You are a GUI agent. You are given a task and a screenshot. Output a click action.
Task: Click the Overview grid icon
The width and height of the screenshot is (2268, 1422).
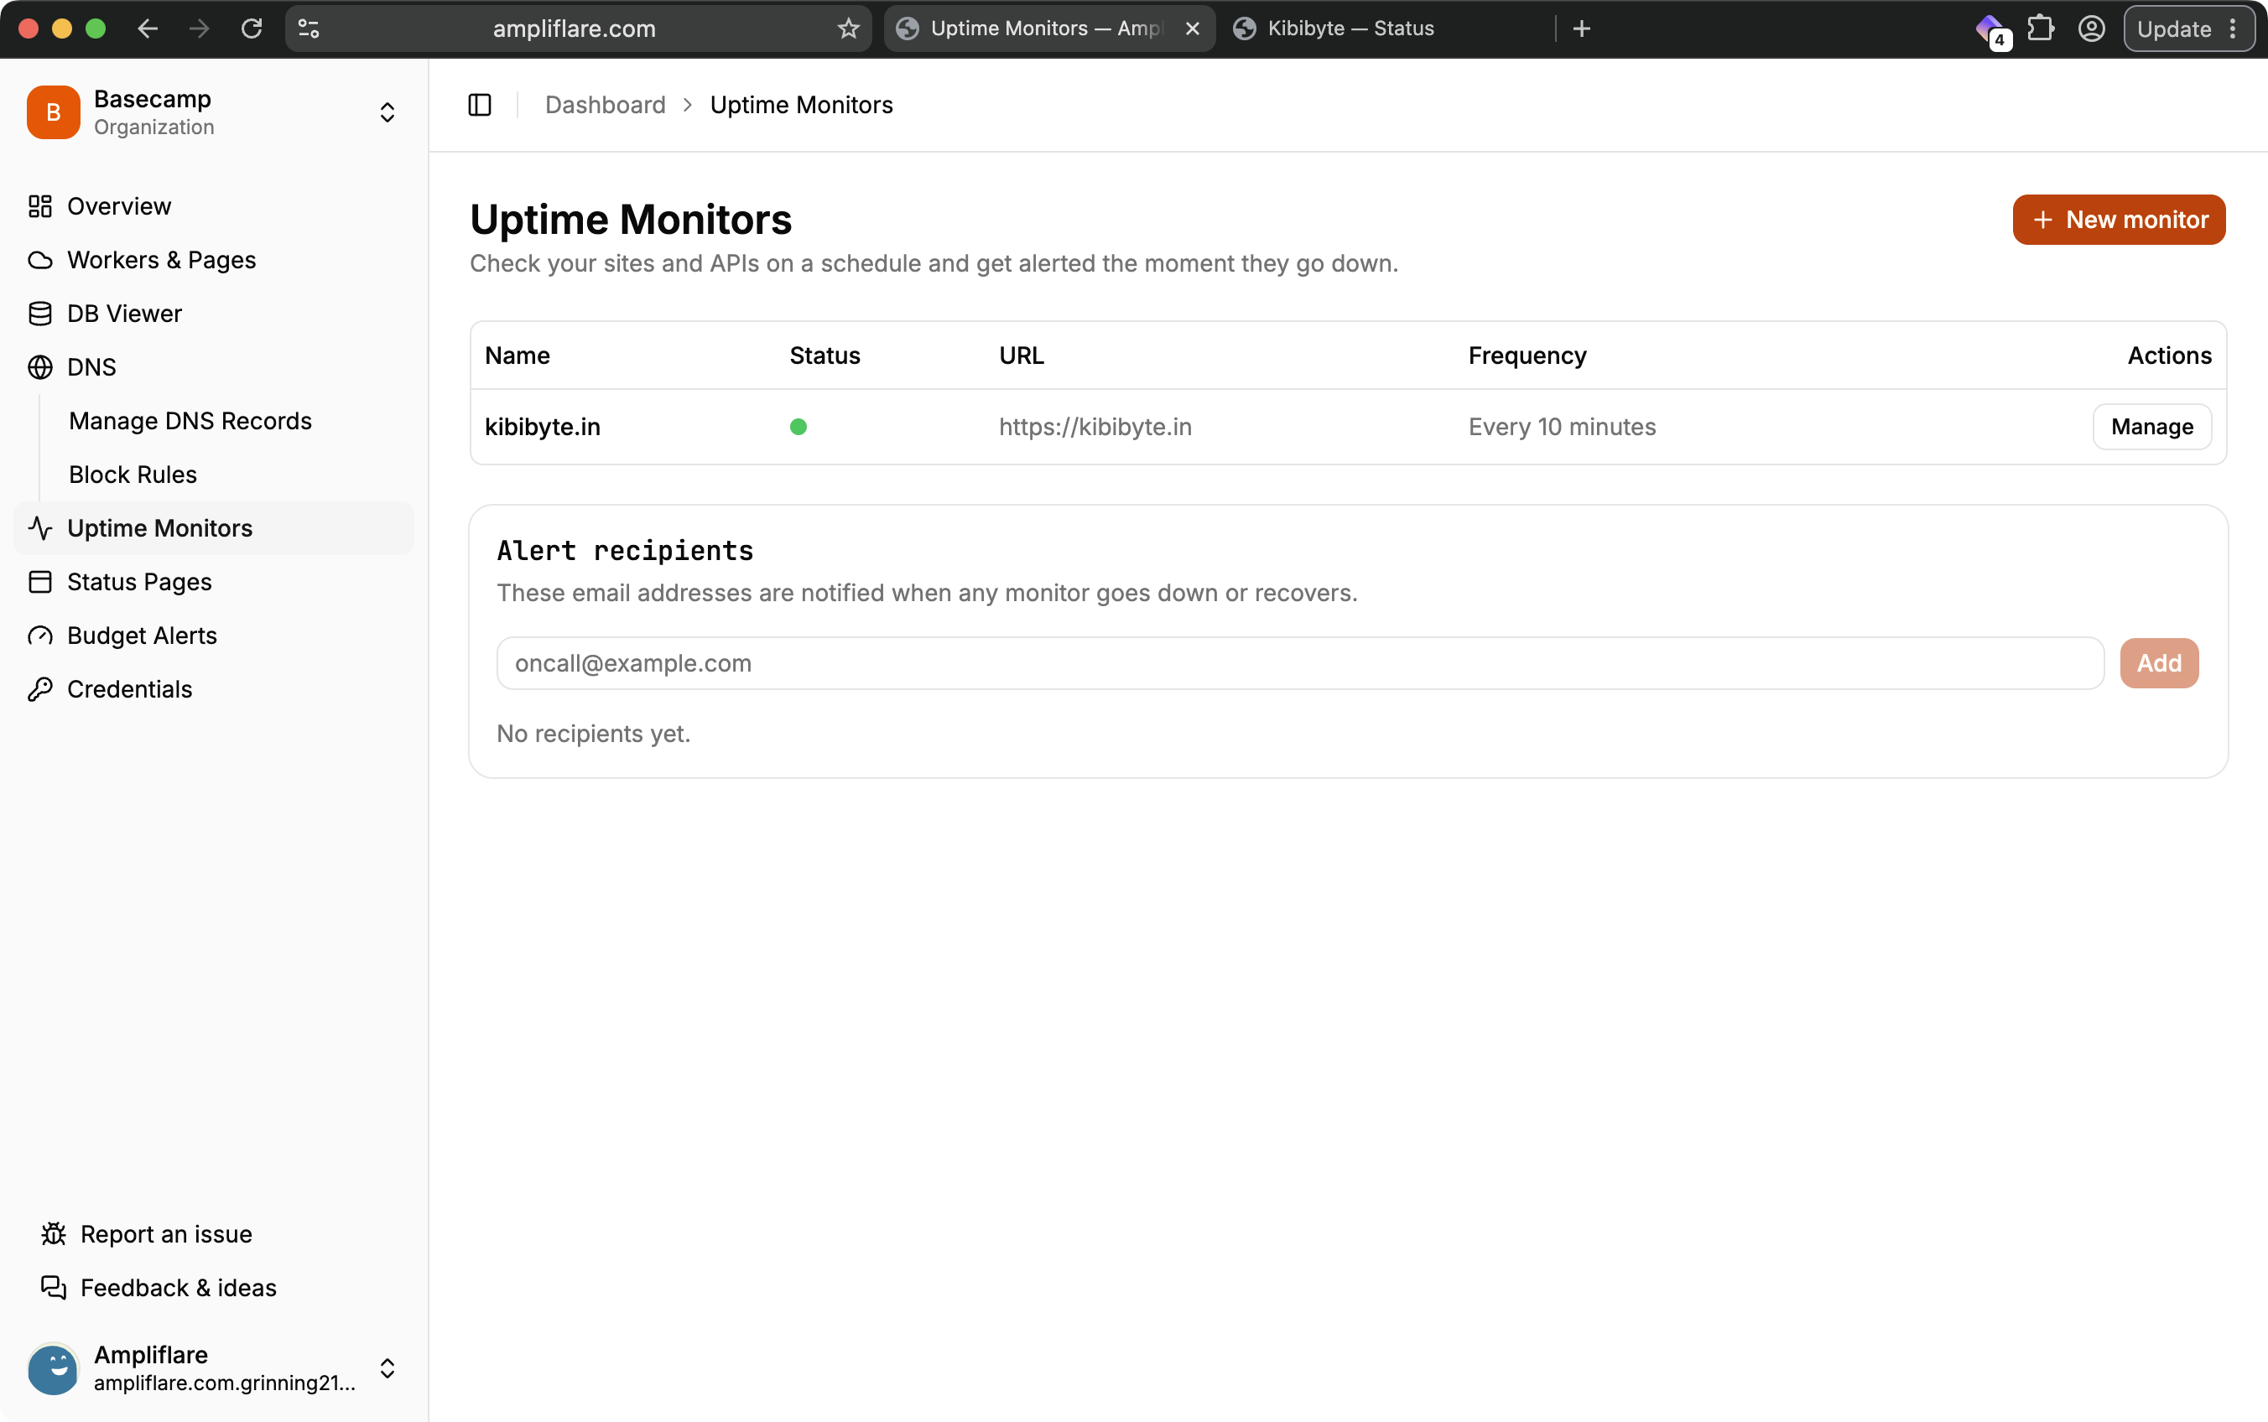point(39,206)
